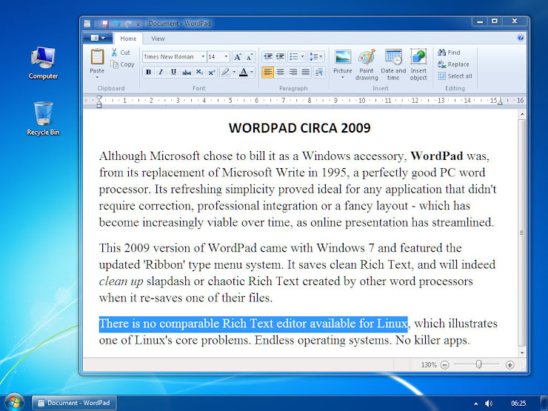Start a bulleted list
Screen dimensions: 548x411
(294, 56)
